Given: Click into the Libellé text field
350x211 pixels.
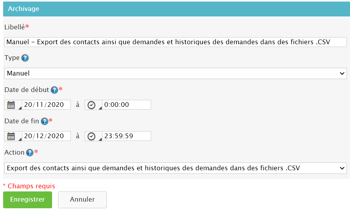Looking at the screenshot, I should coord(175,42).
